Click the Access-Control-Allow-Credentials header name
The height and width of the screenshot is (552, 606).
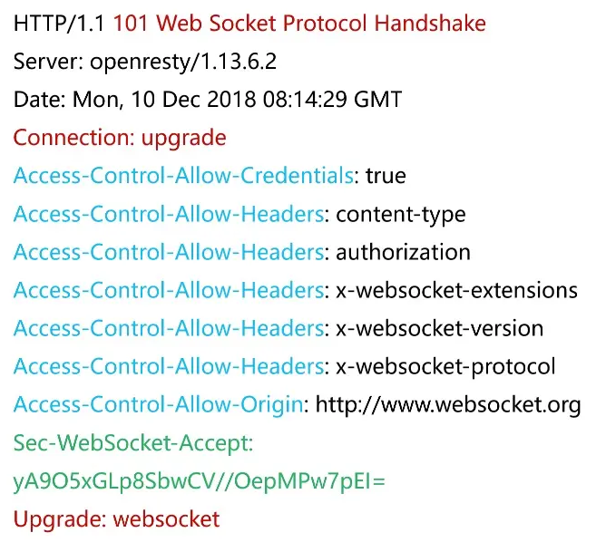point(183,176)
